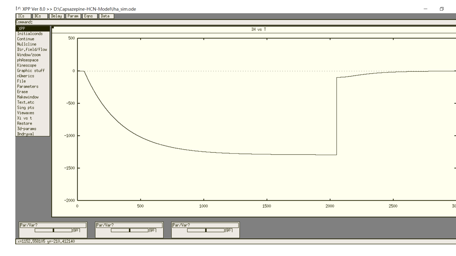This screenshot has height=256, width=456.
Task: Open 3d-params menu entry
Action: 32,129
